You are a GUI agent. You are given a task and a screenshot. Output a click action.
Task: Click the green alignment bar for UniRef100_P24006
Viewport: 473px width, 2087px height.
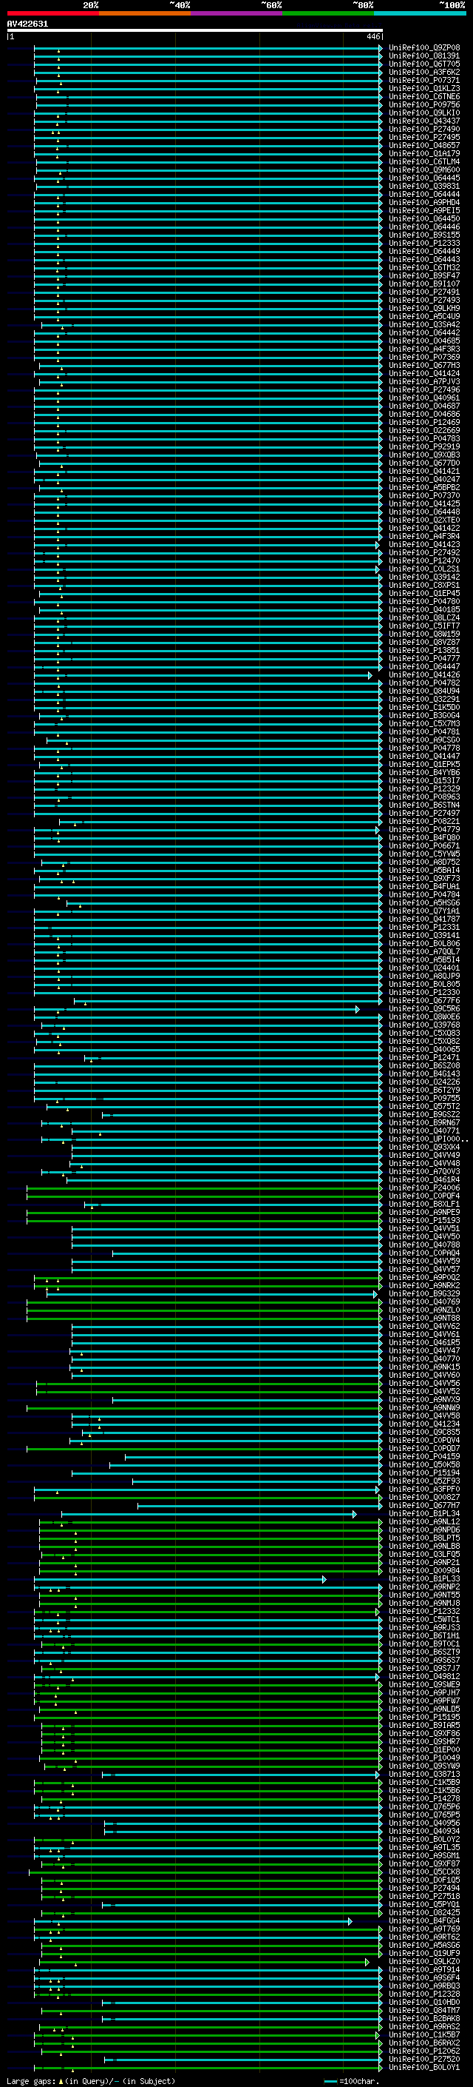[x=203, y=1187]
